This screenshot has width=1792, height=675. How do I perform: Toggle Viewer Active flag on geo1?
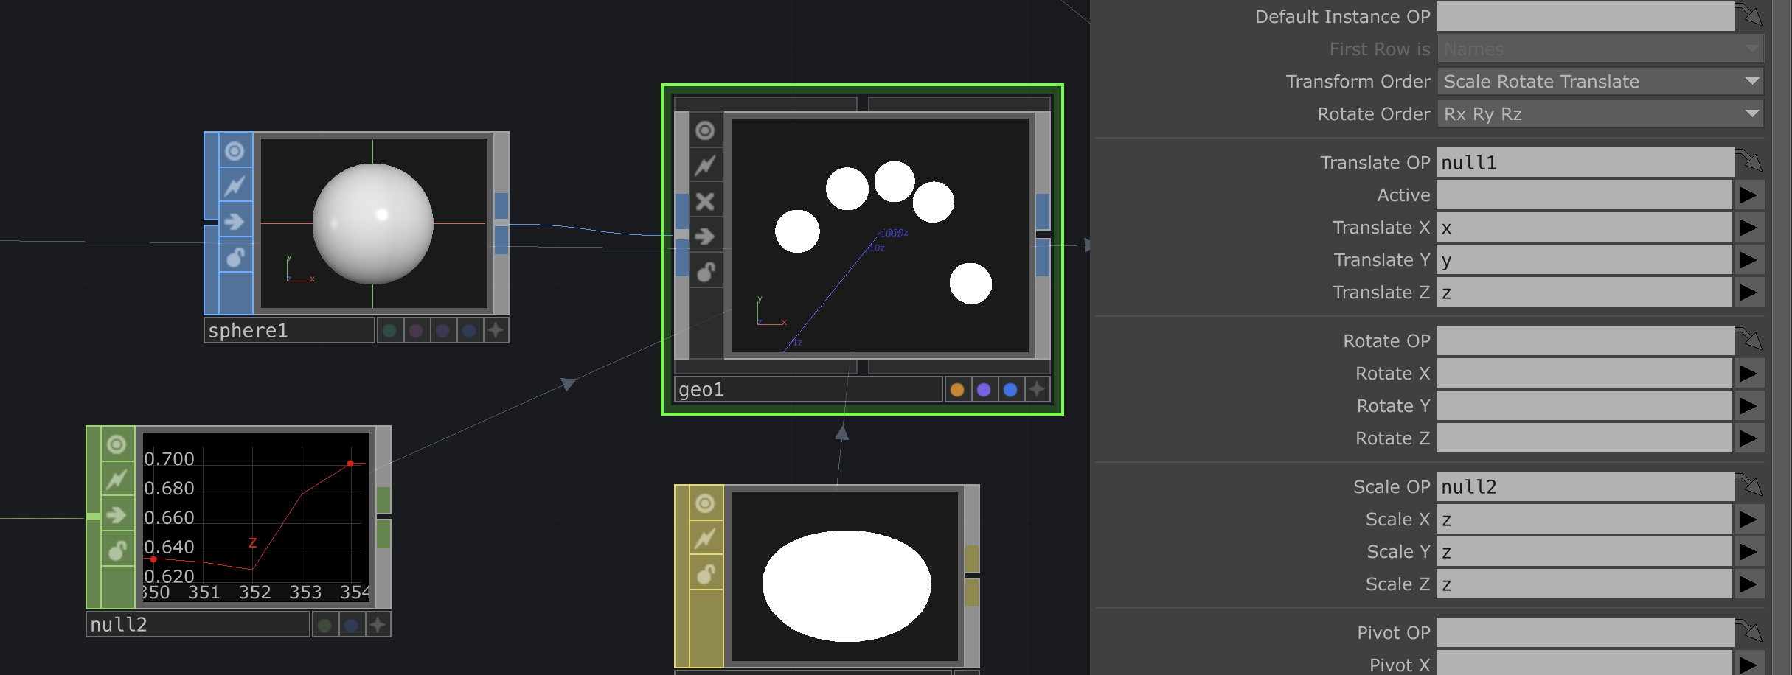point(705,130)
